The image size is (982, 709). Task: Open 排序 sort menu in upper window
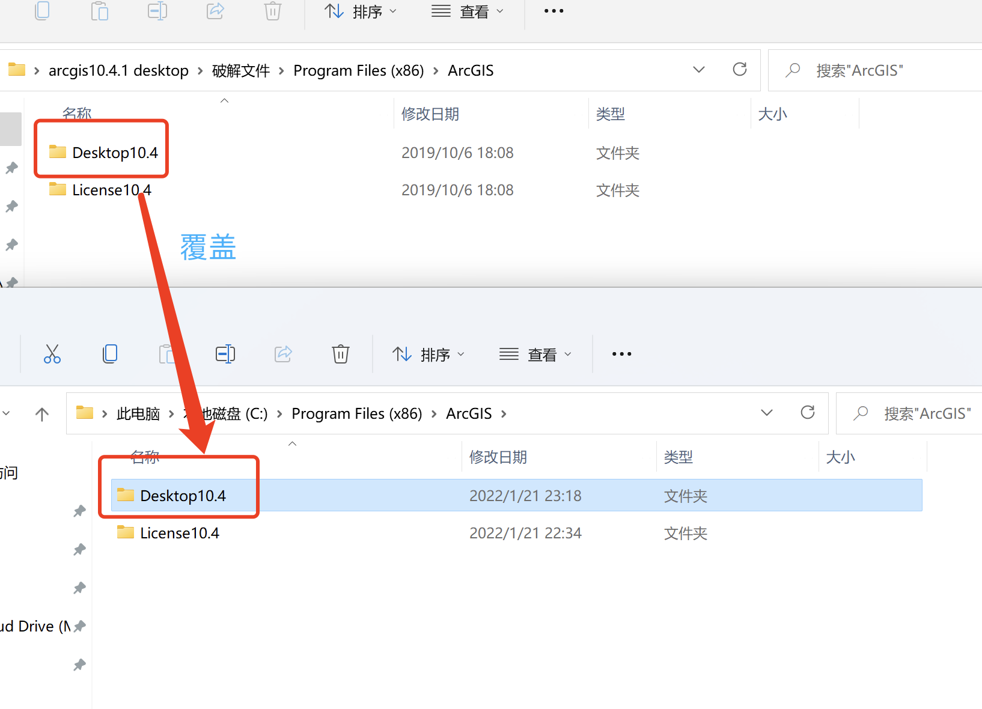[x=361, y=11]
